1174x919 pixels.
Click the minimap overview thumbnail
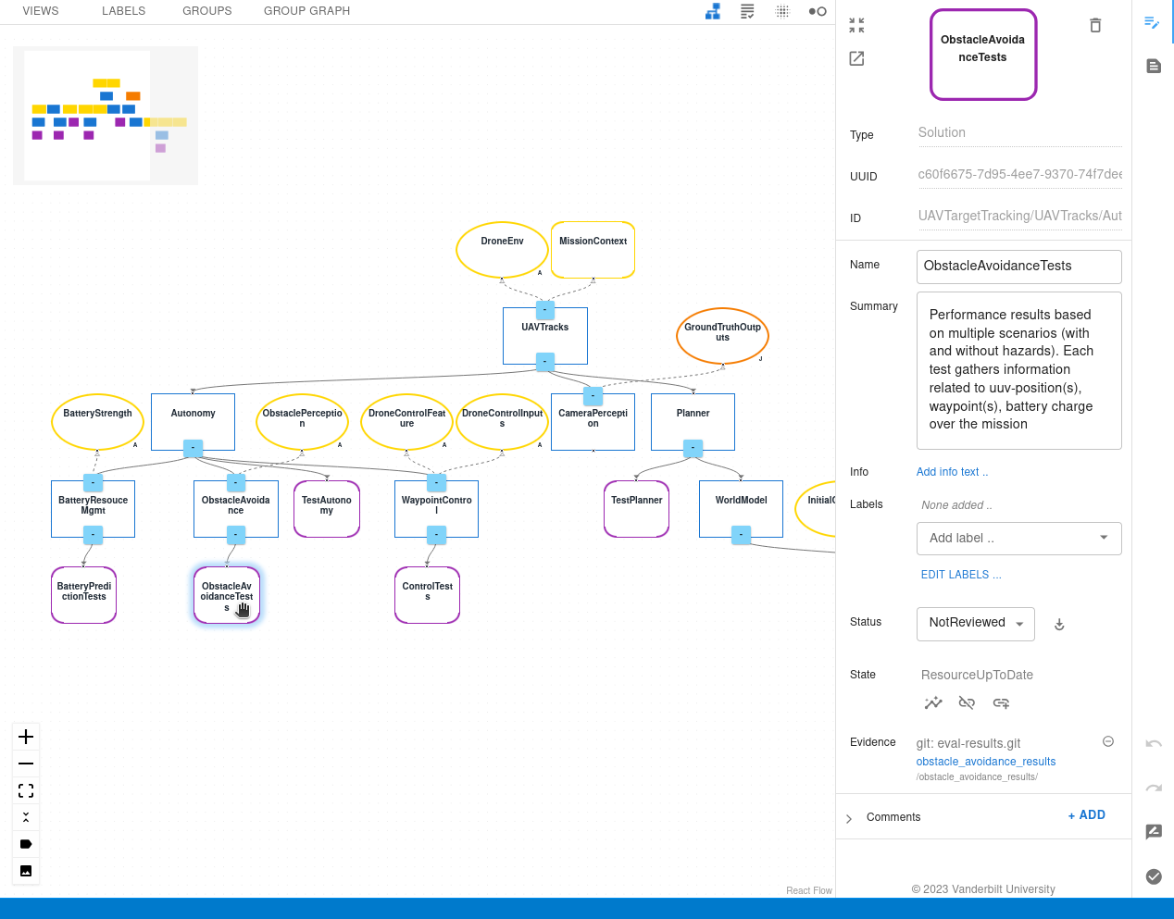point(106,116)
